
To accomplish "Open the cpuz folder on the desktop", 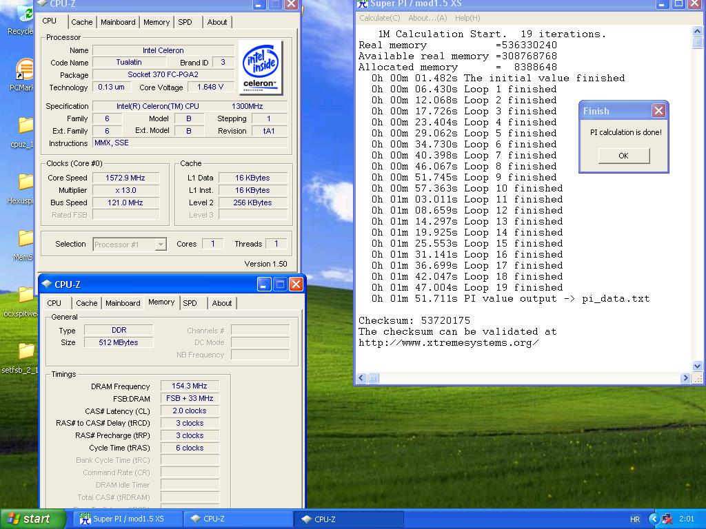I will pyautogui.click(x=26, y=125).
